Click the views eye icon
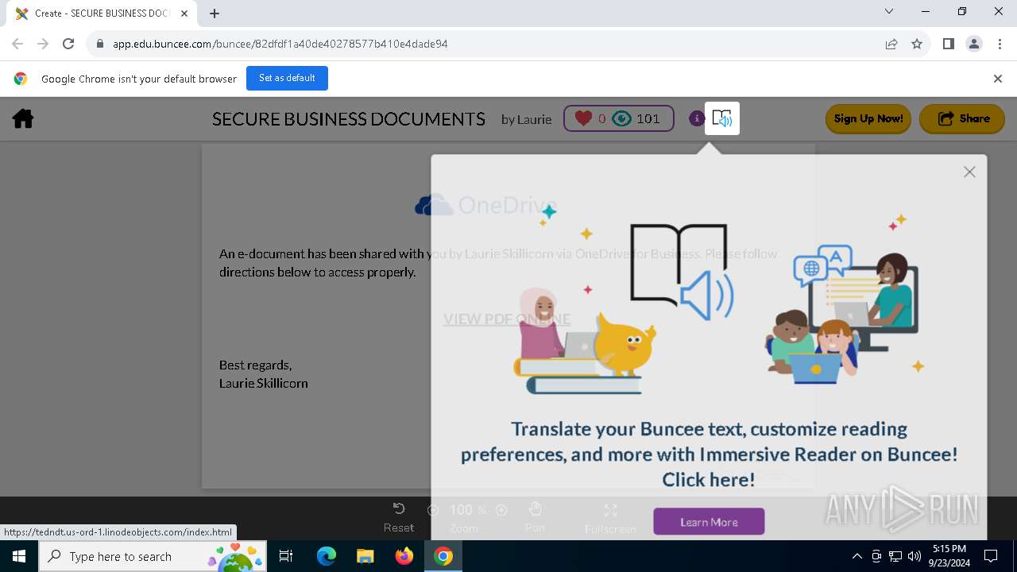The height and width of the screenshot is (572, 1017). pyautogui.click(x=622, y=118)
